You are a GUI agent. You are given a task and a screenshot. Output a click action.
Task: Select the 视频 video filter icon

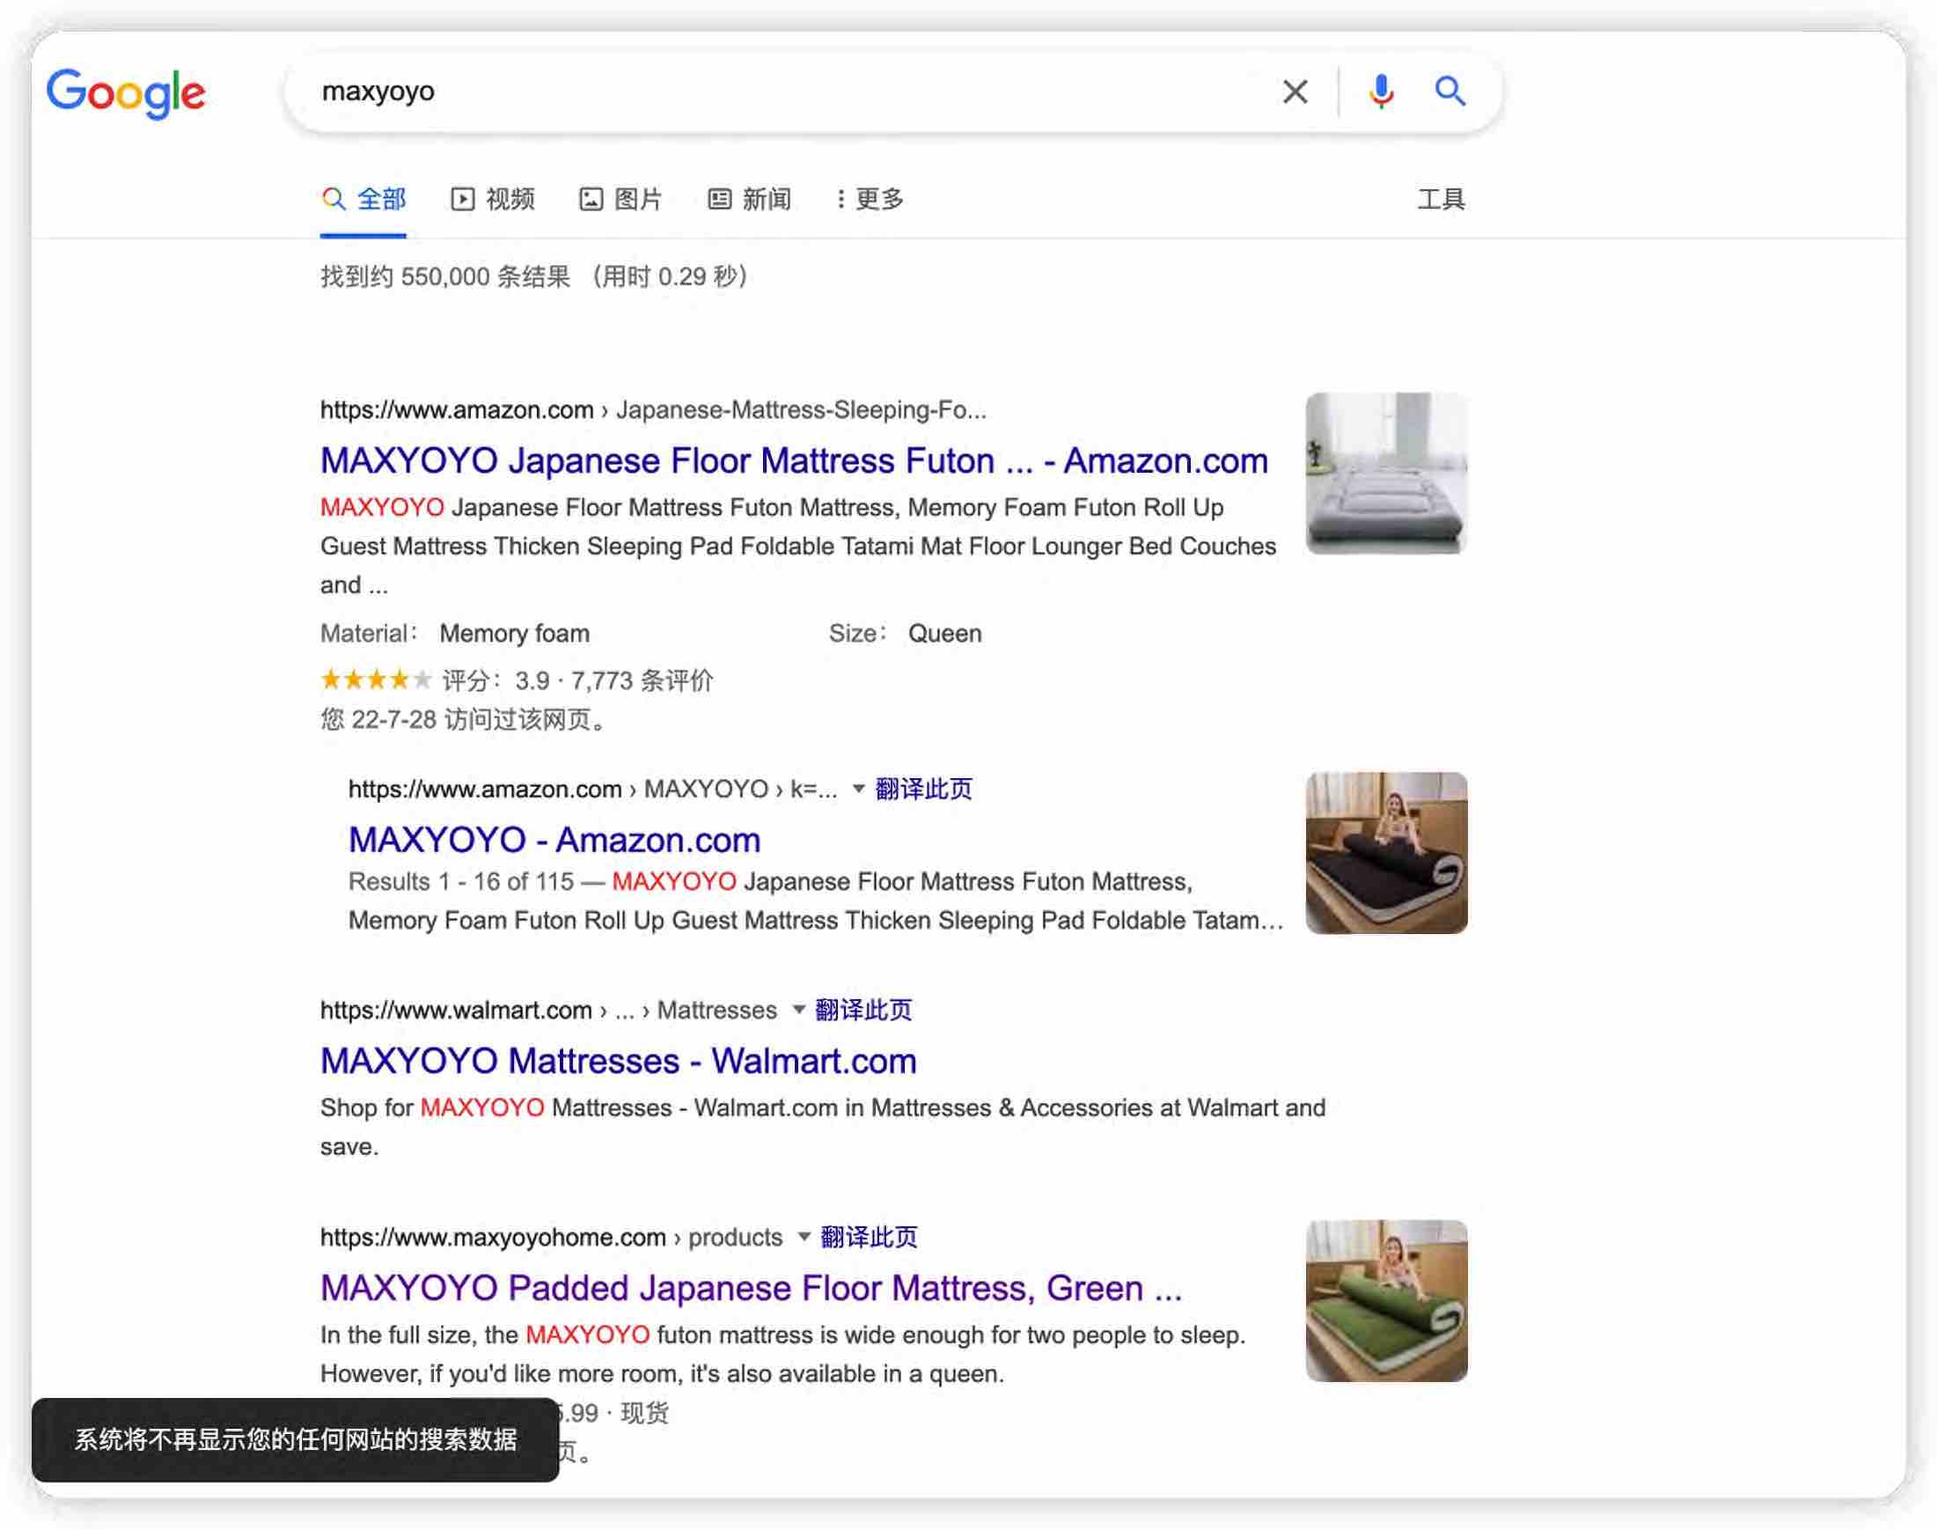point(462,198)
